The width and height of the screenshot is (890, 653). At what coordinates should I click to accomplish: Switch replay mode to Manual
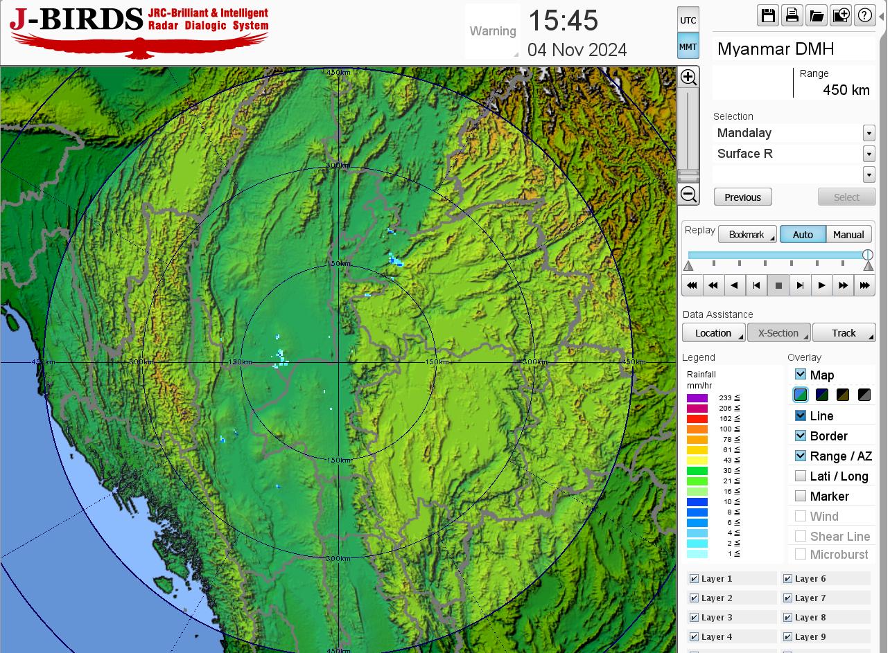[848, 235]
